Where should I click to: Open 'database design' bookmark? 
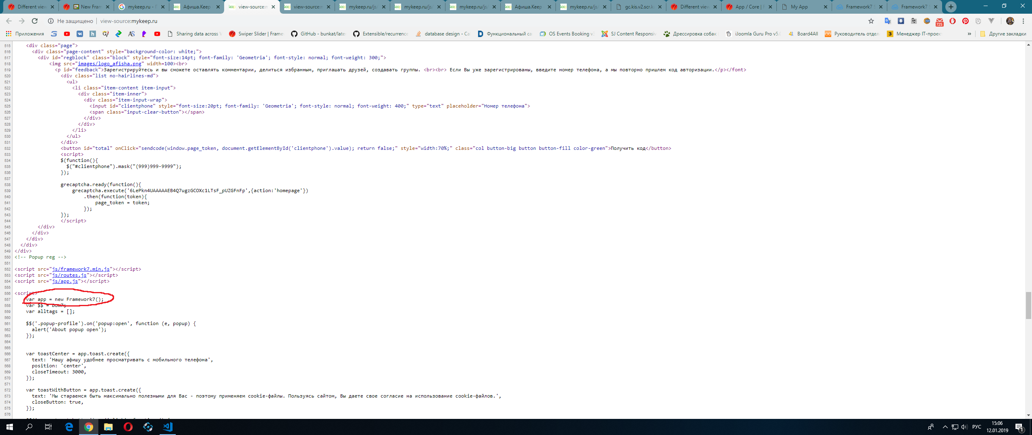(443, 34)
